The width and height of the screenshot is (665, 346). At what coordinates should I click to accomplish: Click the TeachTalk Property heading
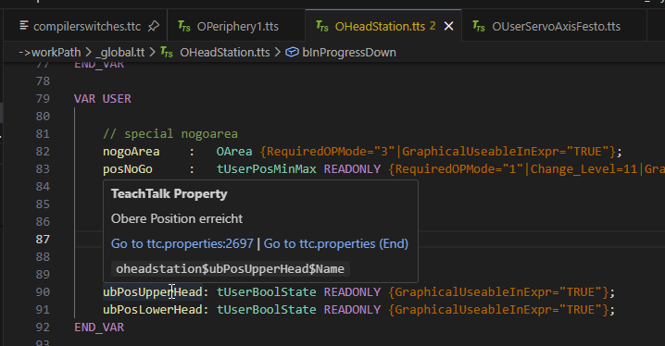pos(169,193)
